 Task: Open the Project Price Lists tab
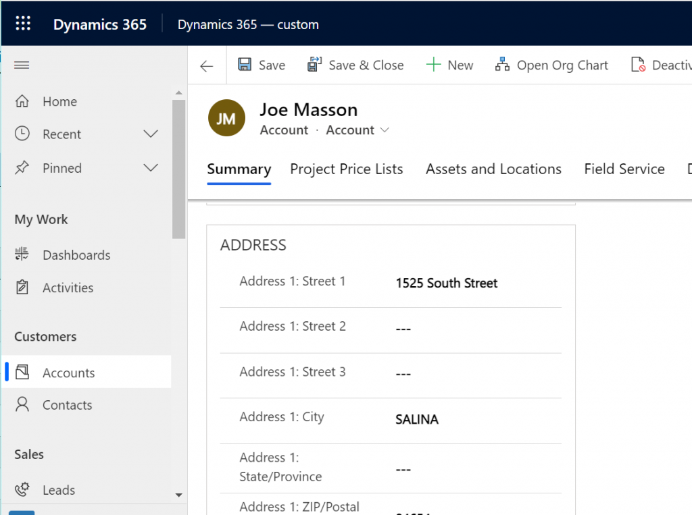[x=347, y=169]
